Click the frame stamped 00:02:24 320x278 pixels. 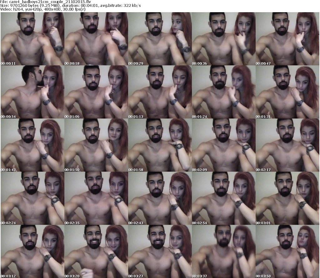pos(32,198)
